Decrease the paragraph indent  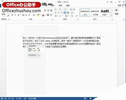point(71,9)
